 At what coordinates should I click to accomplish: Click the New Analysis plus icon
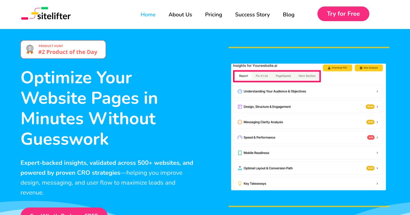click(x=361, y=68)
